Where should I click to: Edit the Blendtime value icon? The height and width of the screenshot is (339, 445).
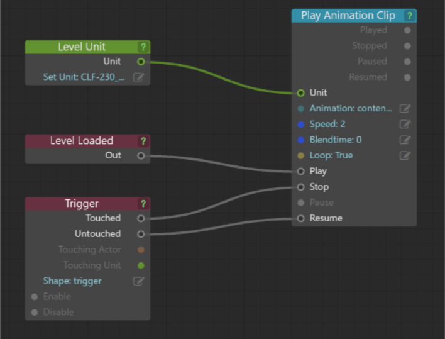click(405, 140)
